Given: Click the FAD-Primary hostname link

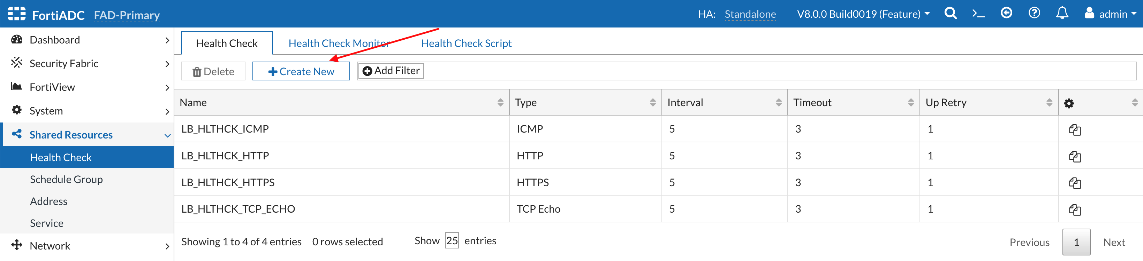Looking at the screenshot, I should pyautogui.click(x=127, y=15).
